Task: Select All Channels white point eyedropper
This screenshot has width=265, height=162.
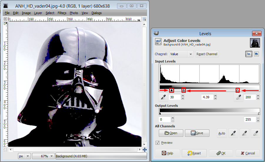Action: (256, 133)
